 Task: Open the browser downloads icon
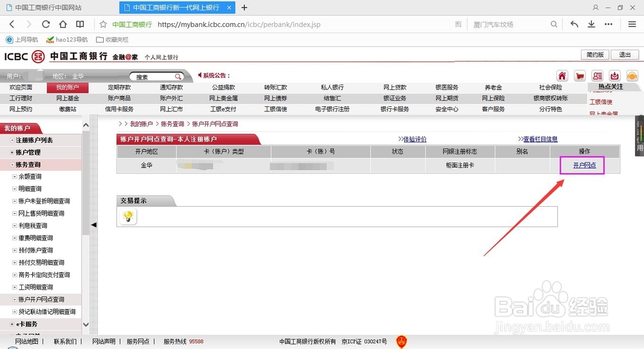coord(591,24)
